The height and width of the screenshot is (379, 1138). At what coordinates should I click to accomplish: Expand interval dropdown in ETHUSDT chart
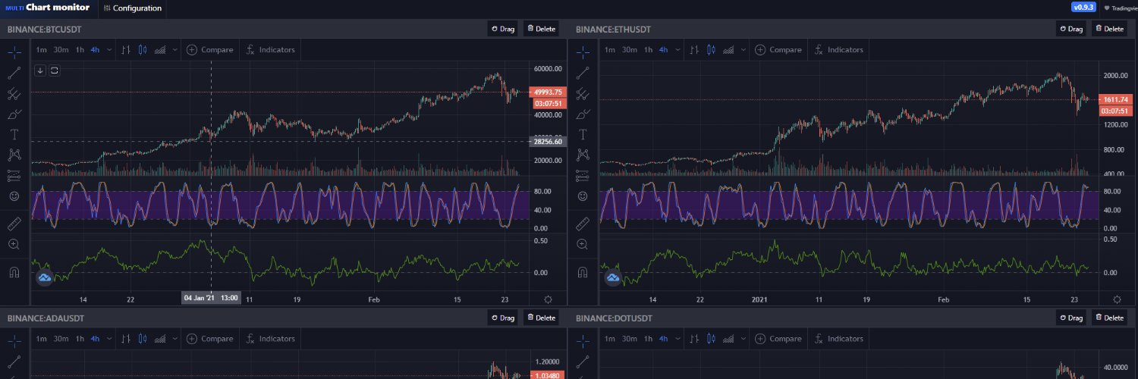point(677,50)
